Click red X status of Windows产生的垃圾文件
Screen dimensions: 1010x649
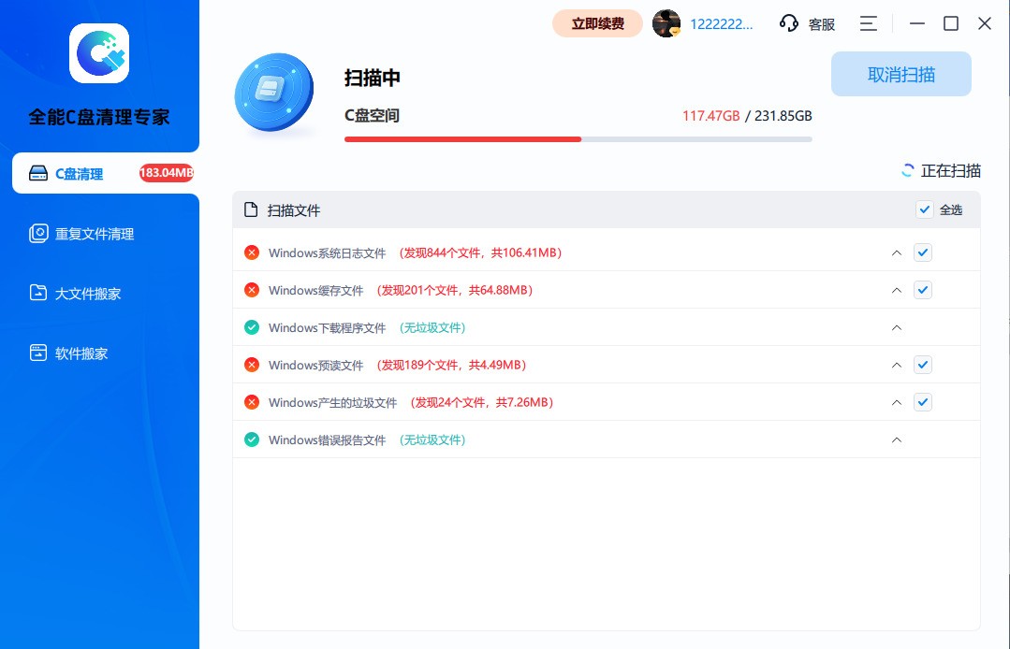pyautogui.click(x=252, y=402)
